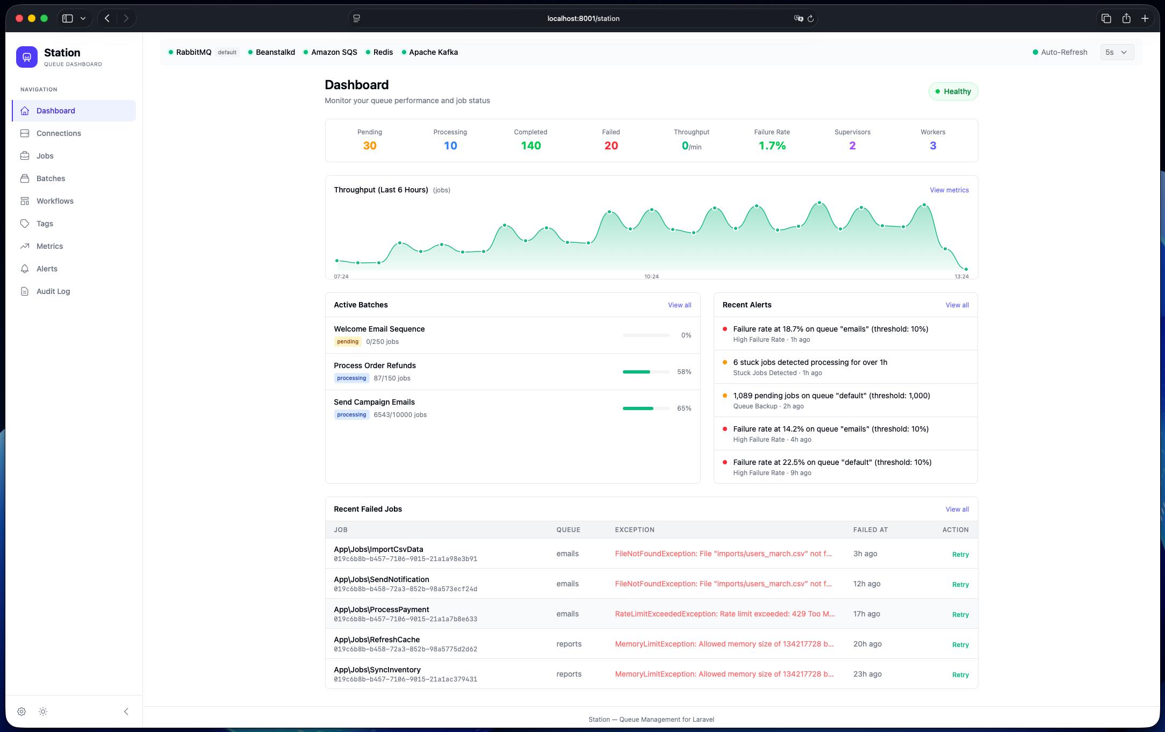1165x732 pixels.
Task: Go to Connections in the navigation
Action: click(x=59, y=133)
